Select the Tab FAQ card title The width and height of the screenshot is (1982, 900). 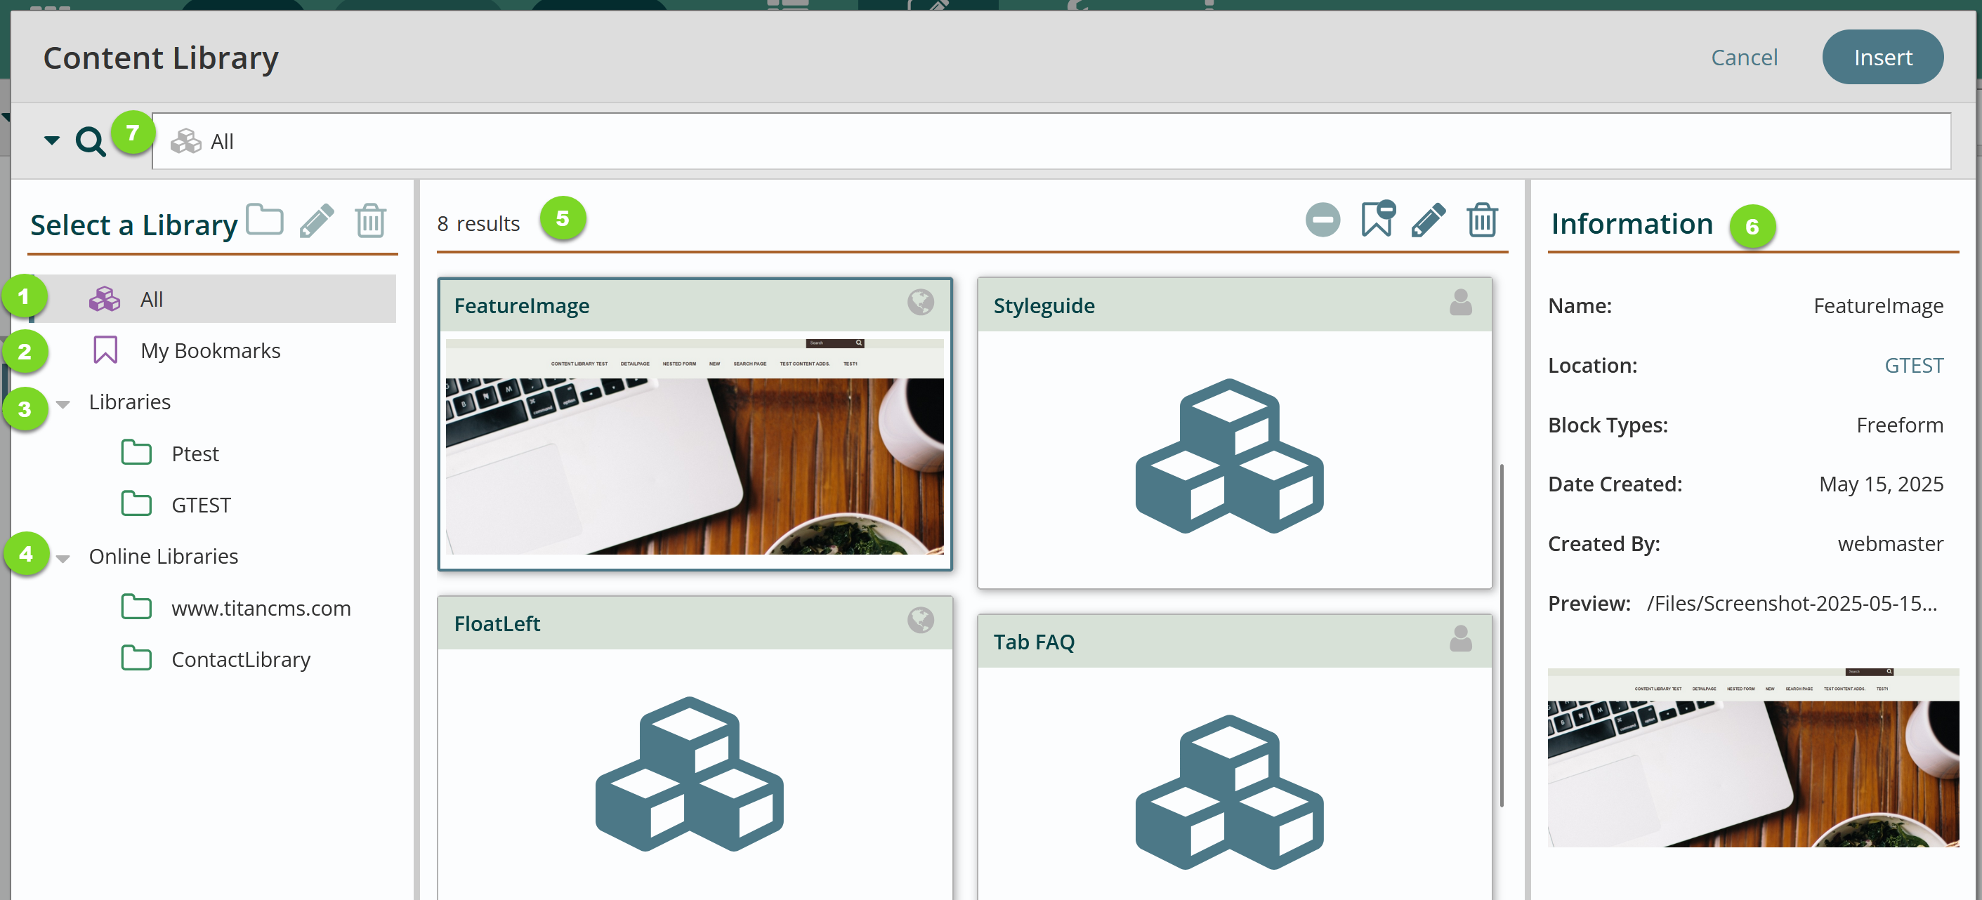(1033, 642)
